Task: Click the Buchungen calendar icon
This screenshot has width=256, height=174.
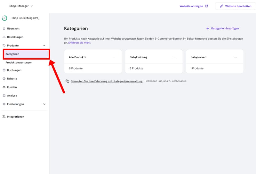Action: point(4,70)
